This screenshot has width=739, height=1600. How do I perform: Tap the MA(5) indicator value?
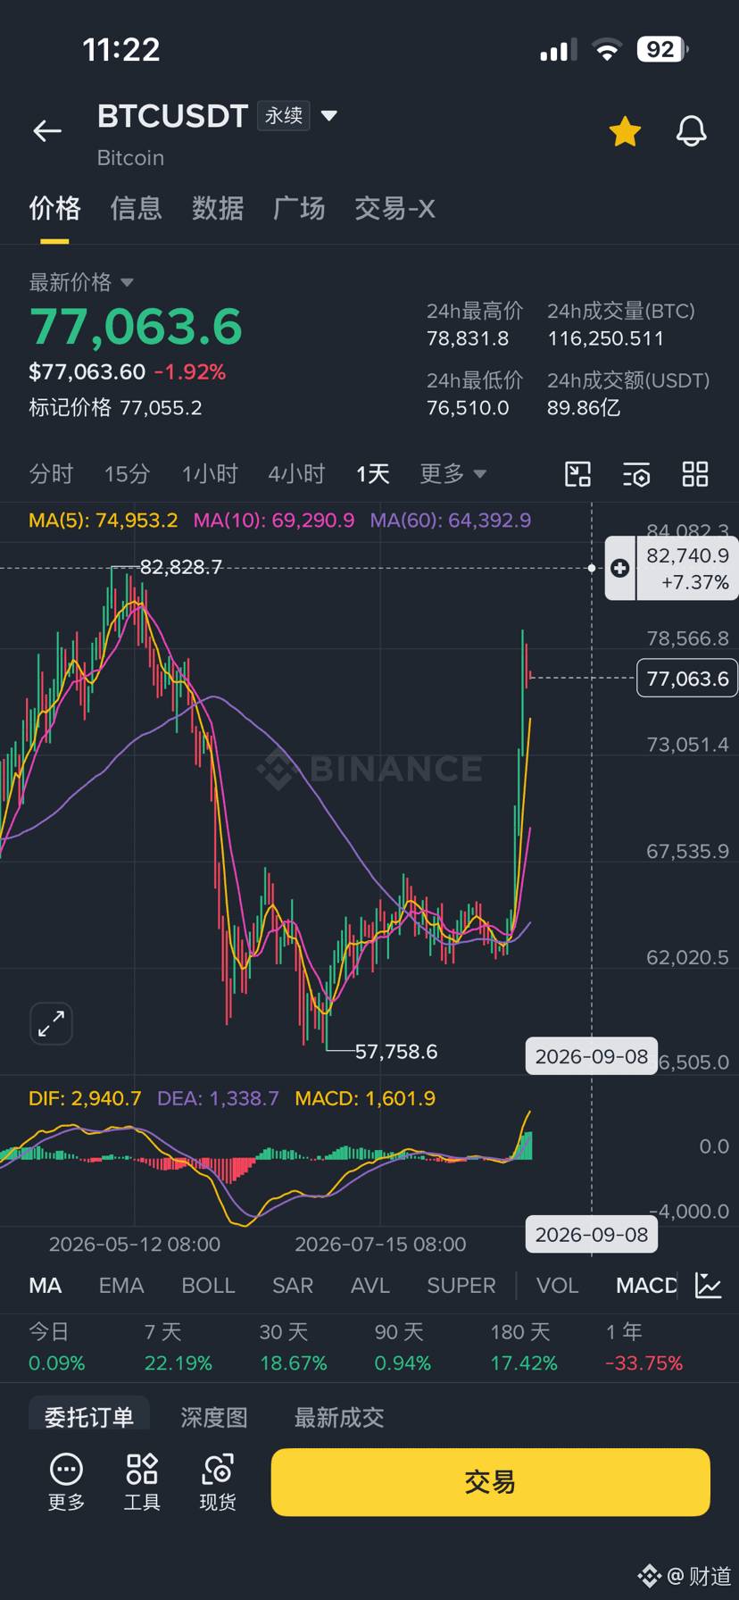pos(104,520)
